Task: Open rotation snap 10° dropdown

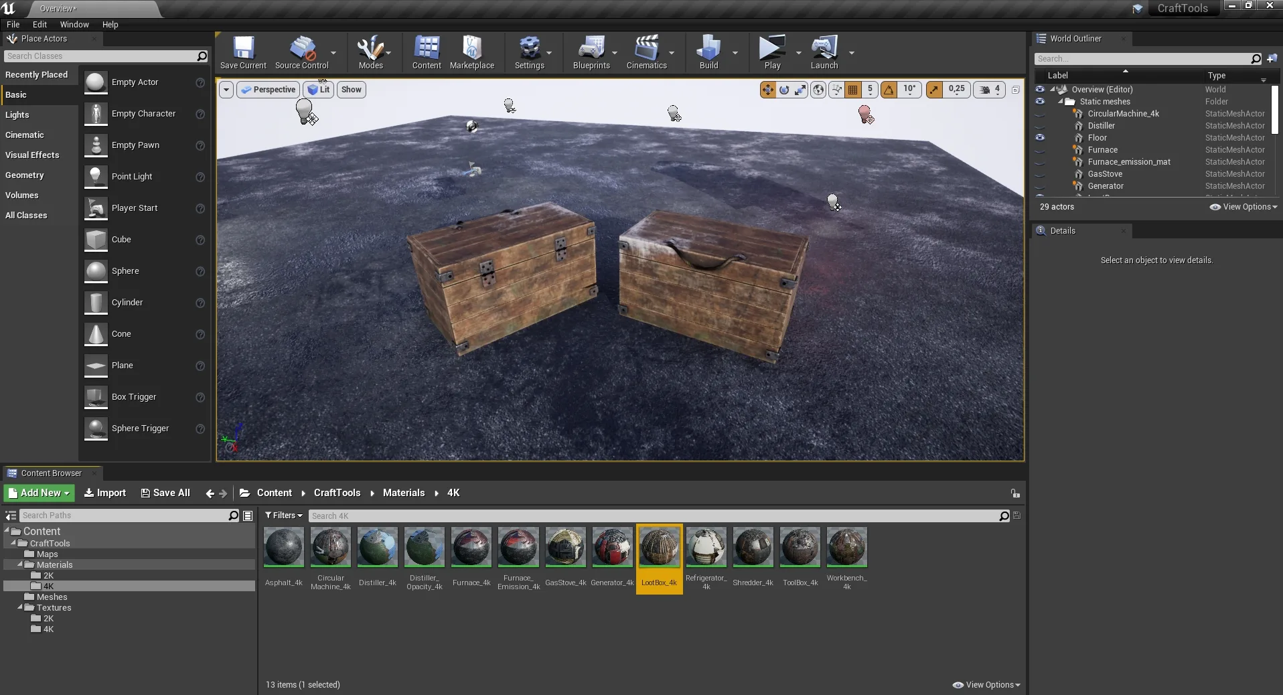Action: [909, 90]
